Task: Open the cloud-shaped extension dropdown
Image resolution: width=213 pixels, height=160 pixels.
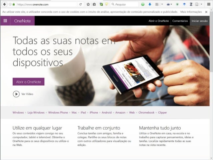Action: point(169,4)
